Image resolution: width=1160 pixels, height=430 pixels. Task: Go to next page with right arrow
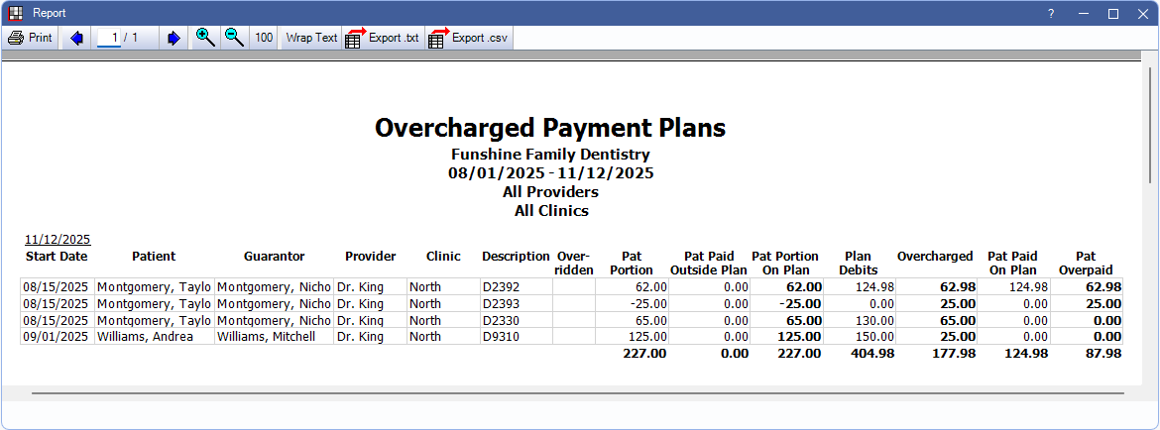(x=174, y=38)
